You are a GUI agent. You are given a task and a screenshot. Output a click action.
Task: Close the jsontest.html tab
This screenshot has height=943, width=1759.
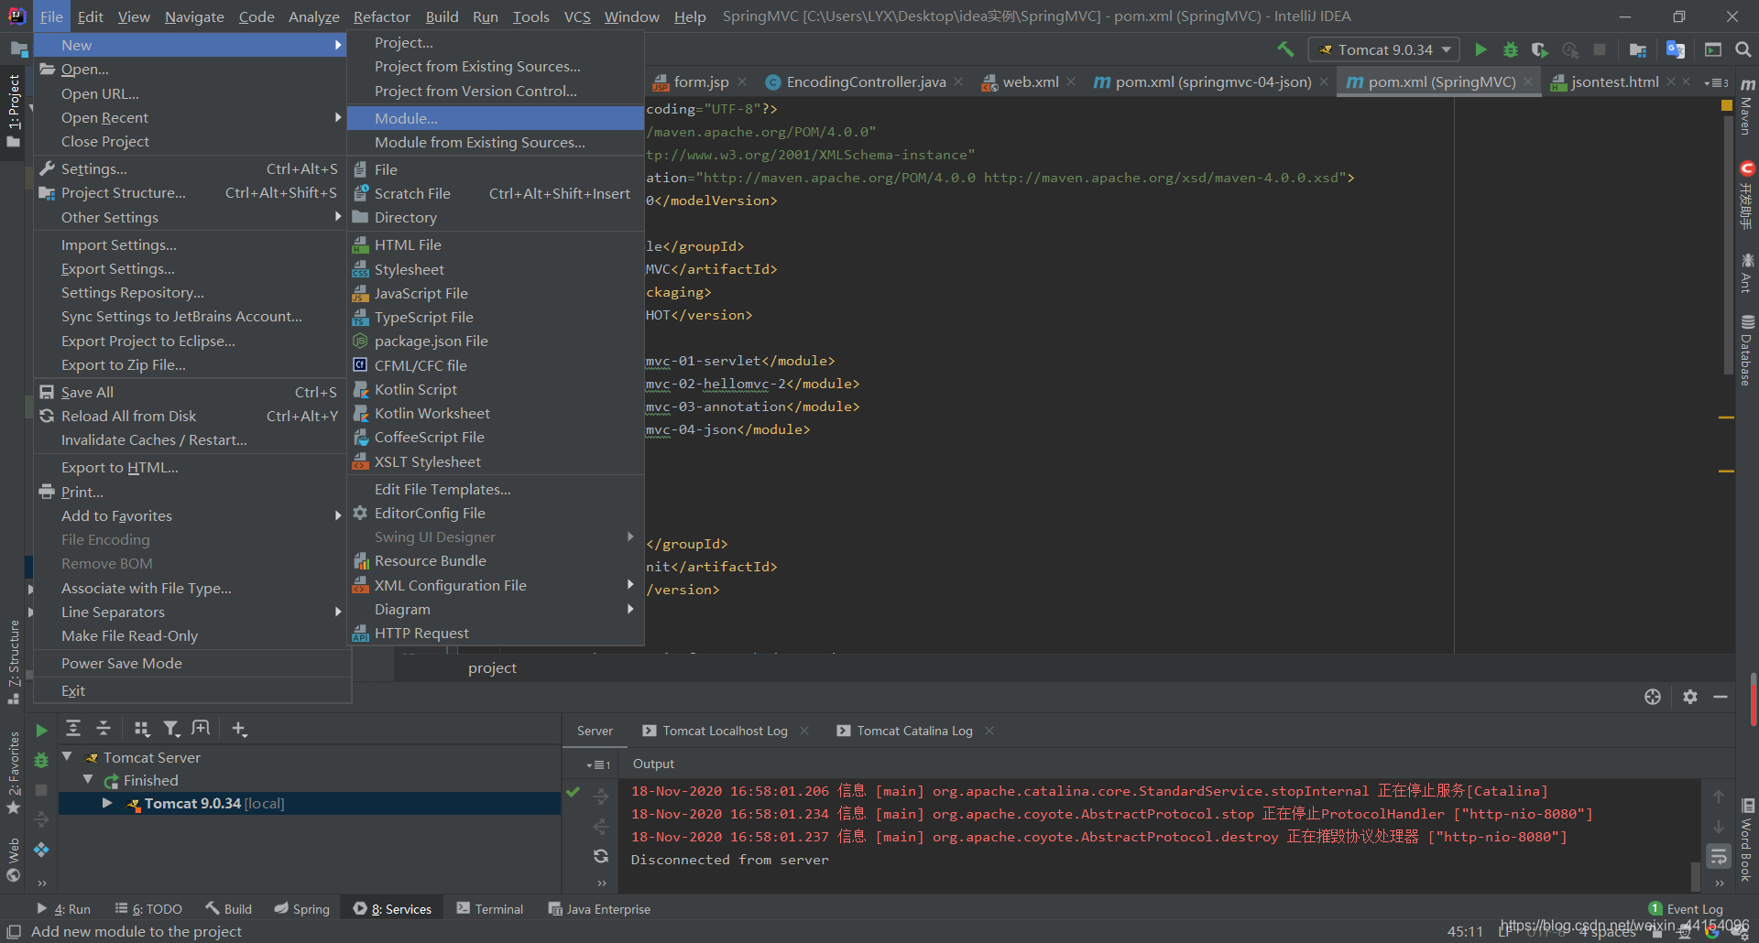(x=1671, y=82)
